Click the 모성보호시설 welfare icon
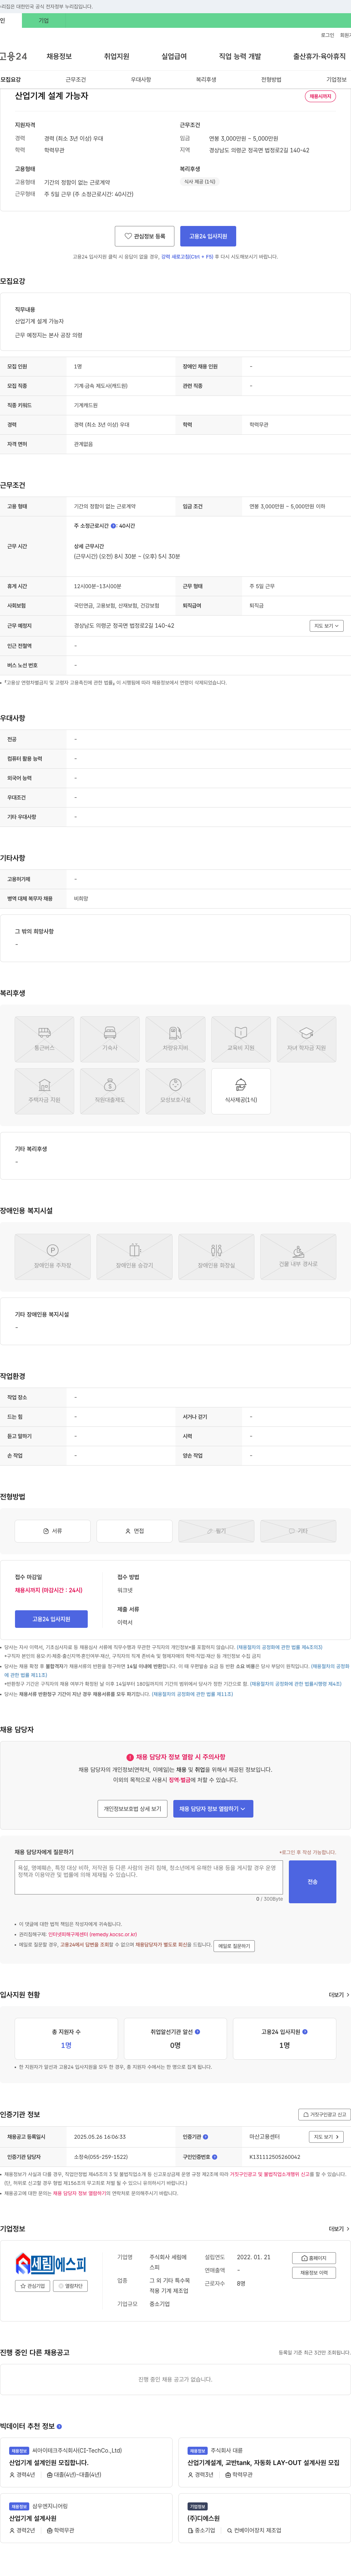The width and height of the screenshot is (351, 2576). click(175, 1091)
